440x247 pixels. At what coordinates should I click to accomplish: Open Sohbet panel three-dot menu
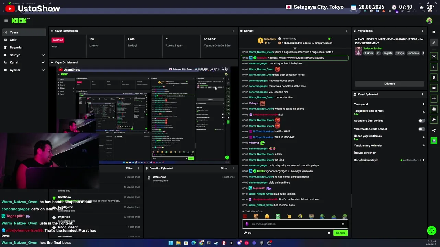346,31
